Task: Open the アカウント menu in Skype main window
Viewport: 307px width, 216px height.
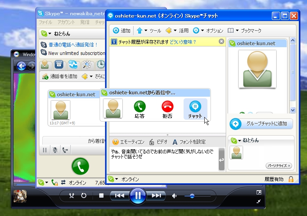Action: (66, 22)
